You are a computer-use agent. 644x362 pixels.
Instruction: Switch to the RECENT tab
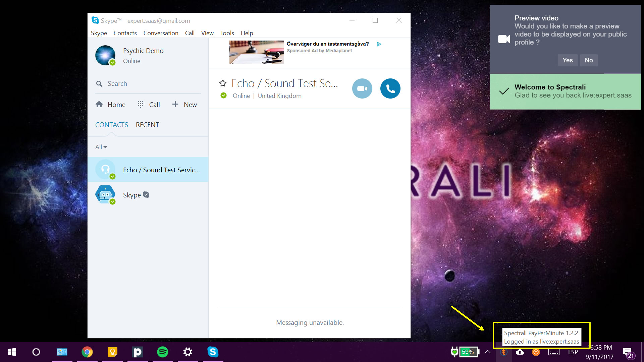click(x=147, y=125)
